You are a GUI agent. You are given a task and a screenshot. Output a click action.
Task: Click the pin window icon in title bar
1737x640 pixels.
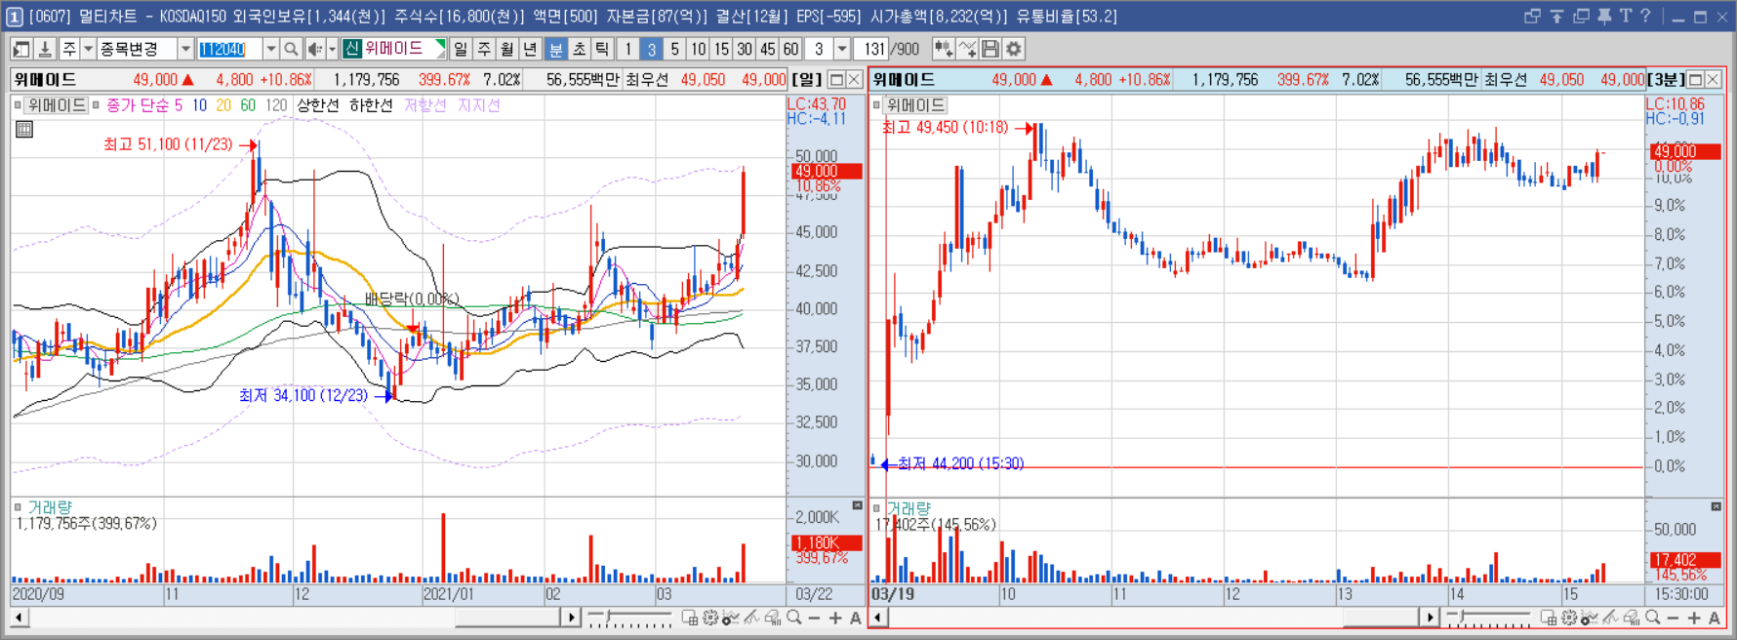(1604, 16)
